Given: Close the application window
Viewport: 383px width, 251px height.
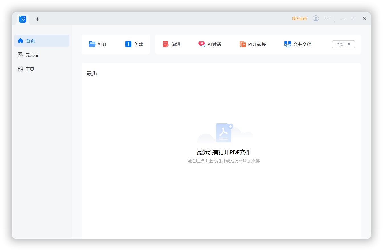Looking at the screenshot, I should pos(364,18).
